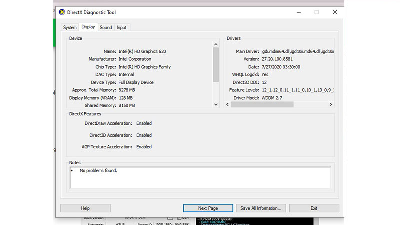Click the Help button
The height and width of the screenshot is (225, 400).
point(85,208)
